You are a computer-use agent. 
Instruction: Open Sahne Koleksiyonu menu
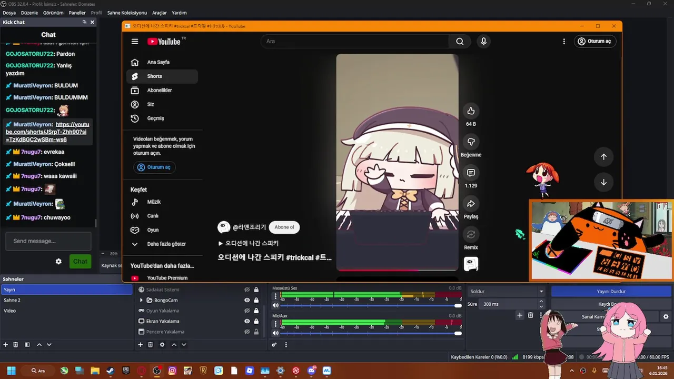(127, 13)
